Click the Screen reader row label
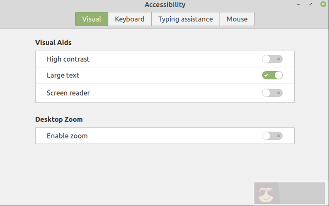This screenshot has height=206, width=329. 68,93
